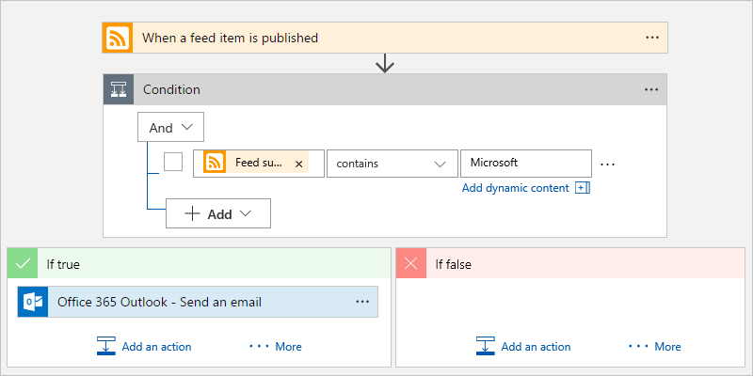Image resolution: width=753 pixels, height=376 pixels.
Task: Open the contains operator dropdown
Action: [x=391, y=163]
